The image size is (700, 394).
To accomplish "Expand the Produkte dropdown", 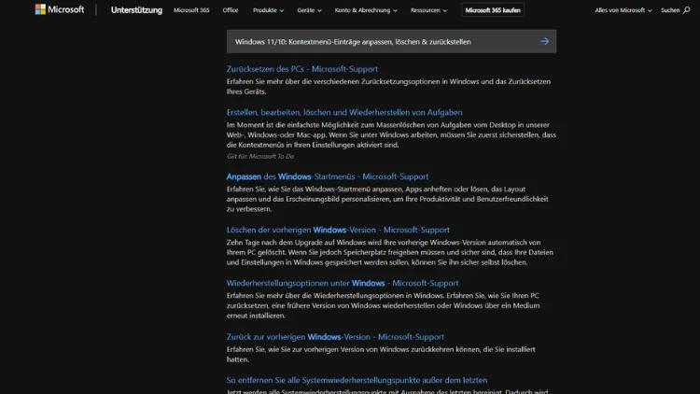I will [x=268, y=10].
